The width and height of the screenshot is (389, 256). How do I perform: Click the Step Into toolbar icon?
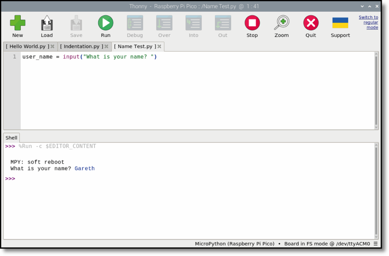tap(194, 23)
